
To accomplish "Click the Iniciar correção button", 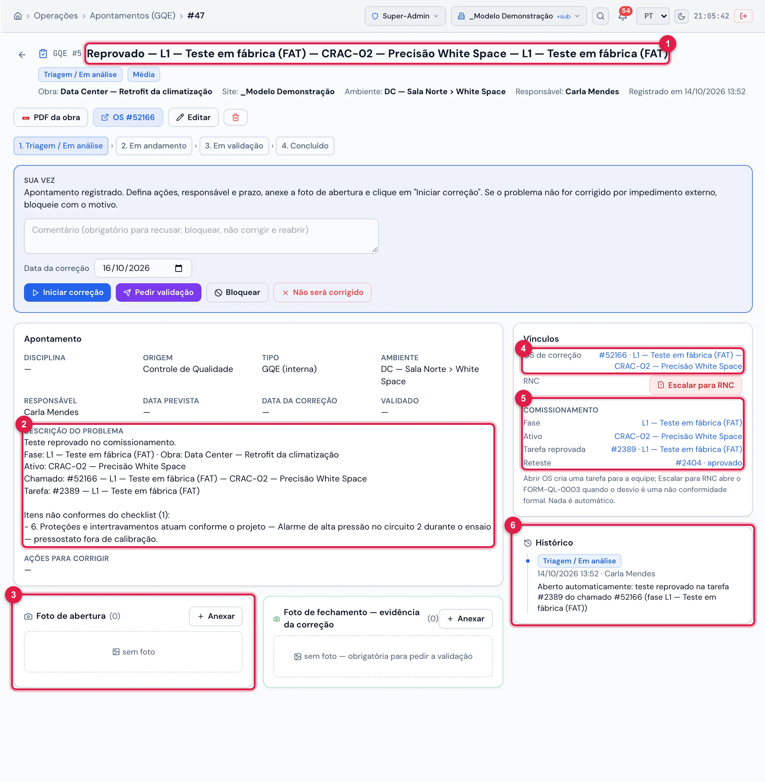I will [x=67, y=292].
